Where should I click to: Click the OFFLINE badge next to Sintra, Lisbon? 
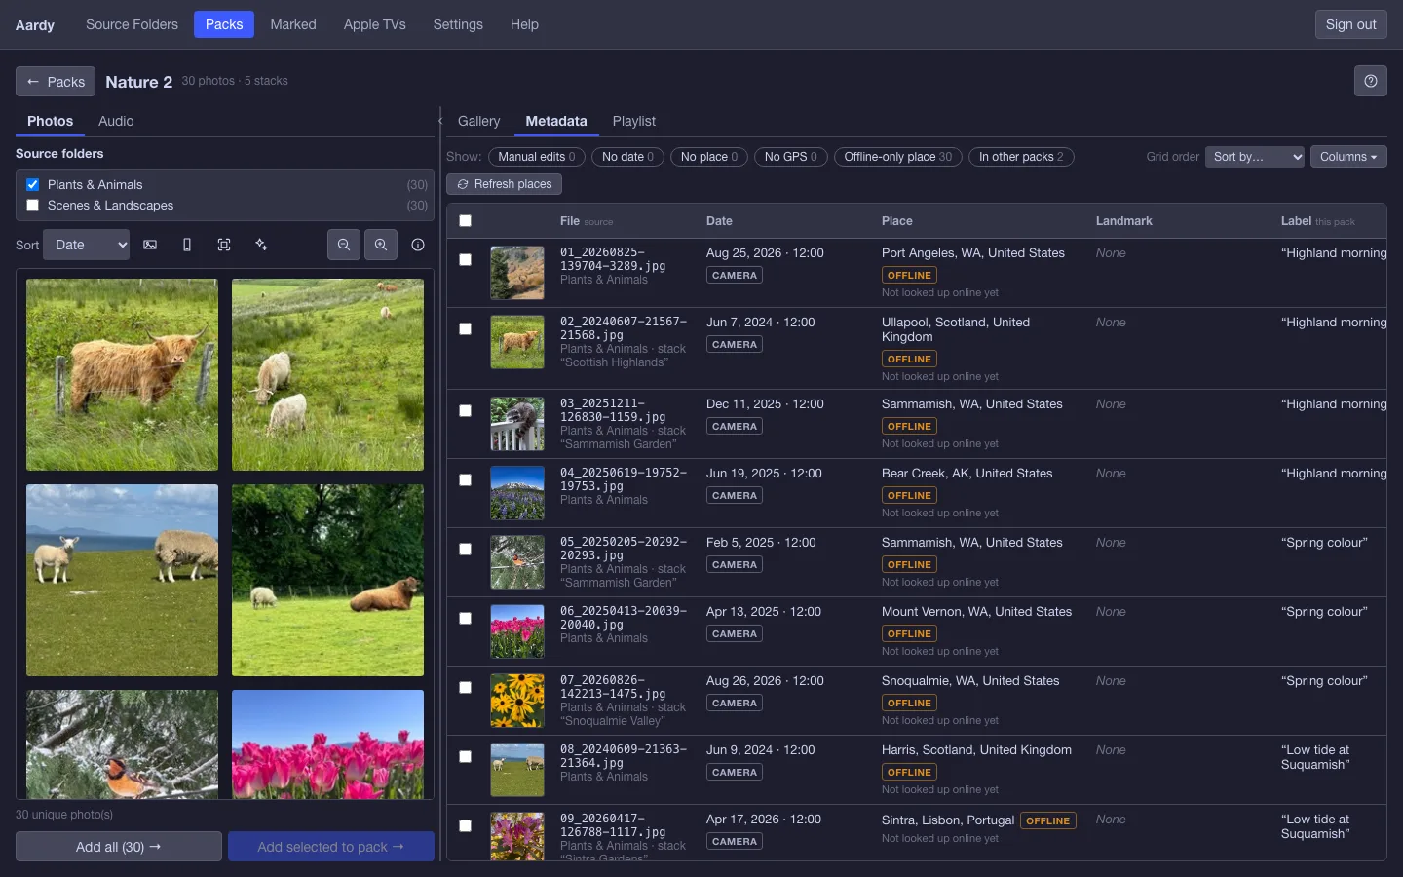1048,821
